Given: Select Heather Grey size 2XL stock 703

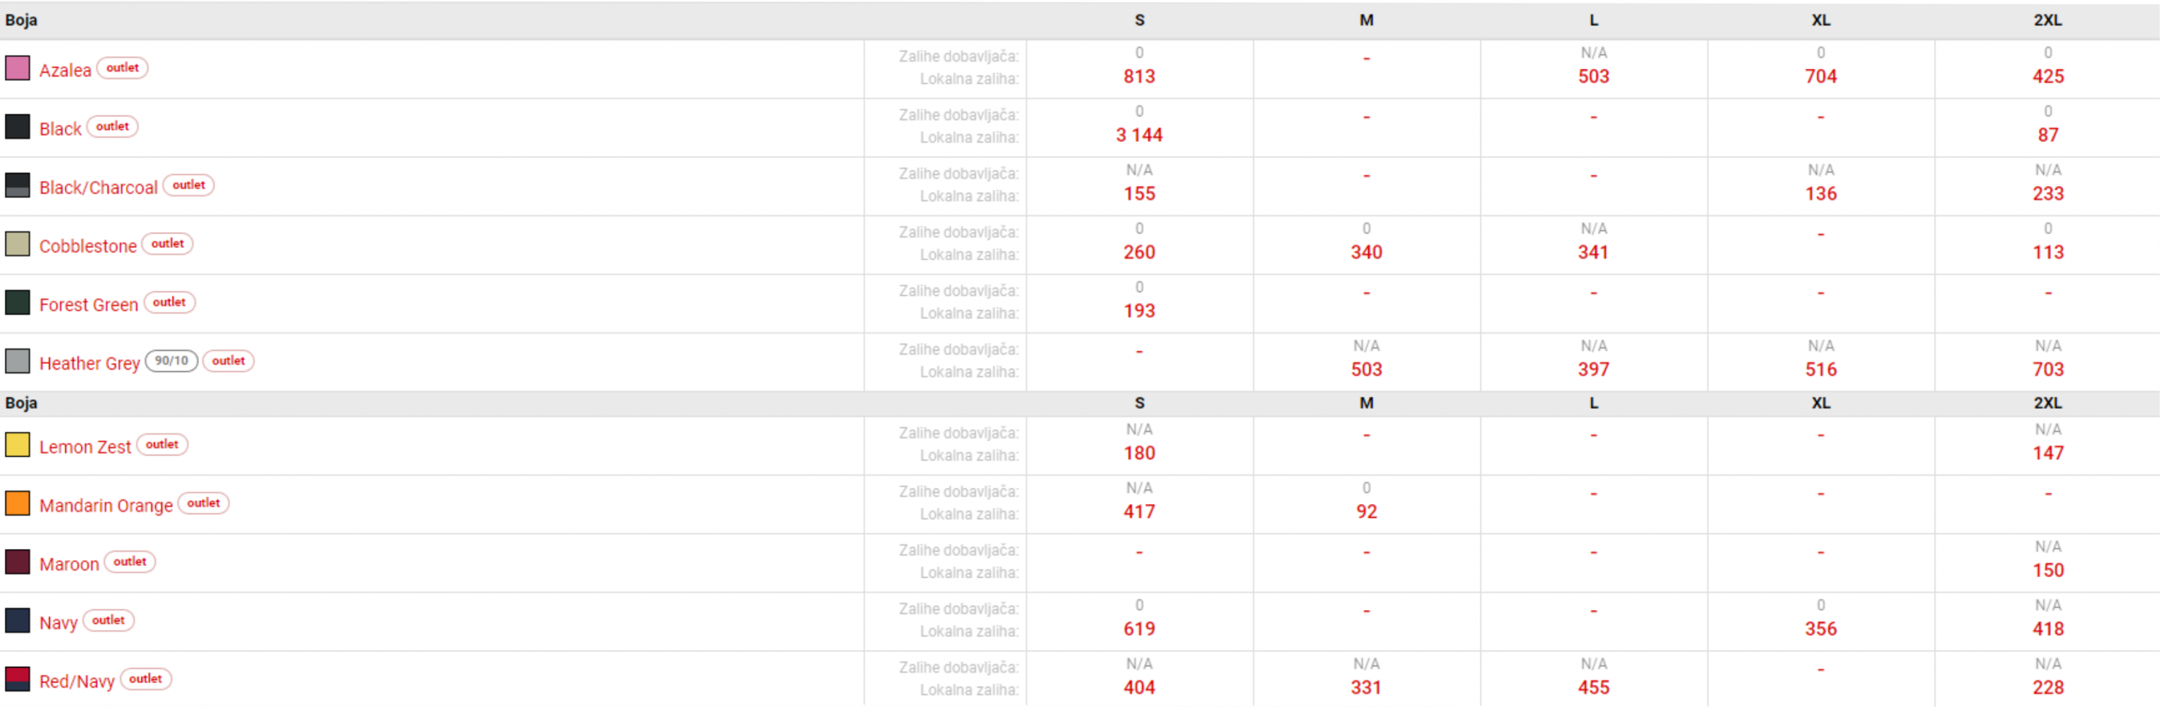Looking at the screenshot, I should pos(2047,370).
